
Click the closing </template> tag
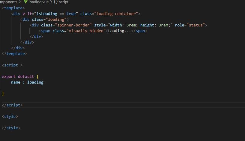coord(14,54)
